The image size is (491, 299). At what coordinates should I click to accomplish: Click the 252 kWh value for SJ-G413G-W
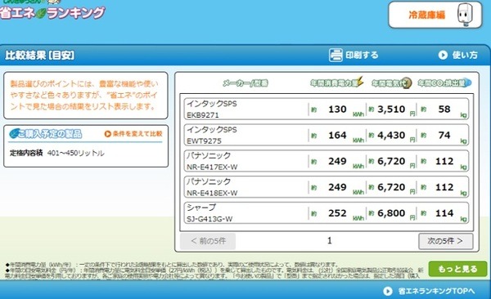337,213
